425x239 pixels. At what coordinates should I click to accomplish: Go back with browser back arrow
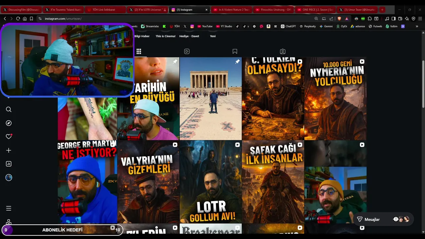tap(5, 19)
